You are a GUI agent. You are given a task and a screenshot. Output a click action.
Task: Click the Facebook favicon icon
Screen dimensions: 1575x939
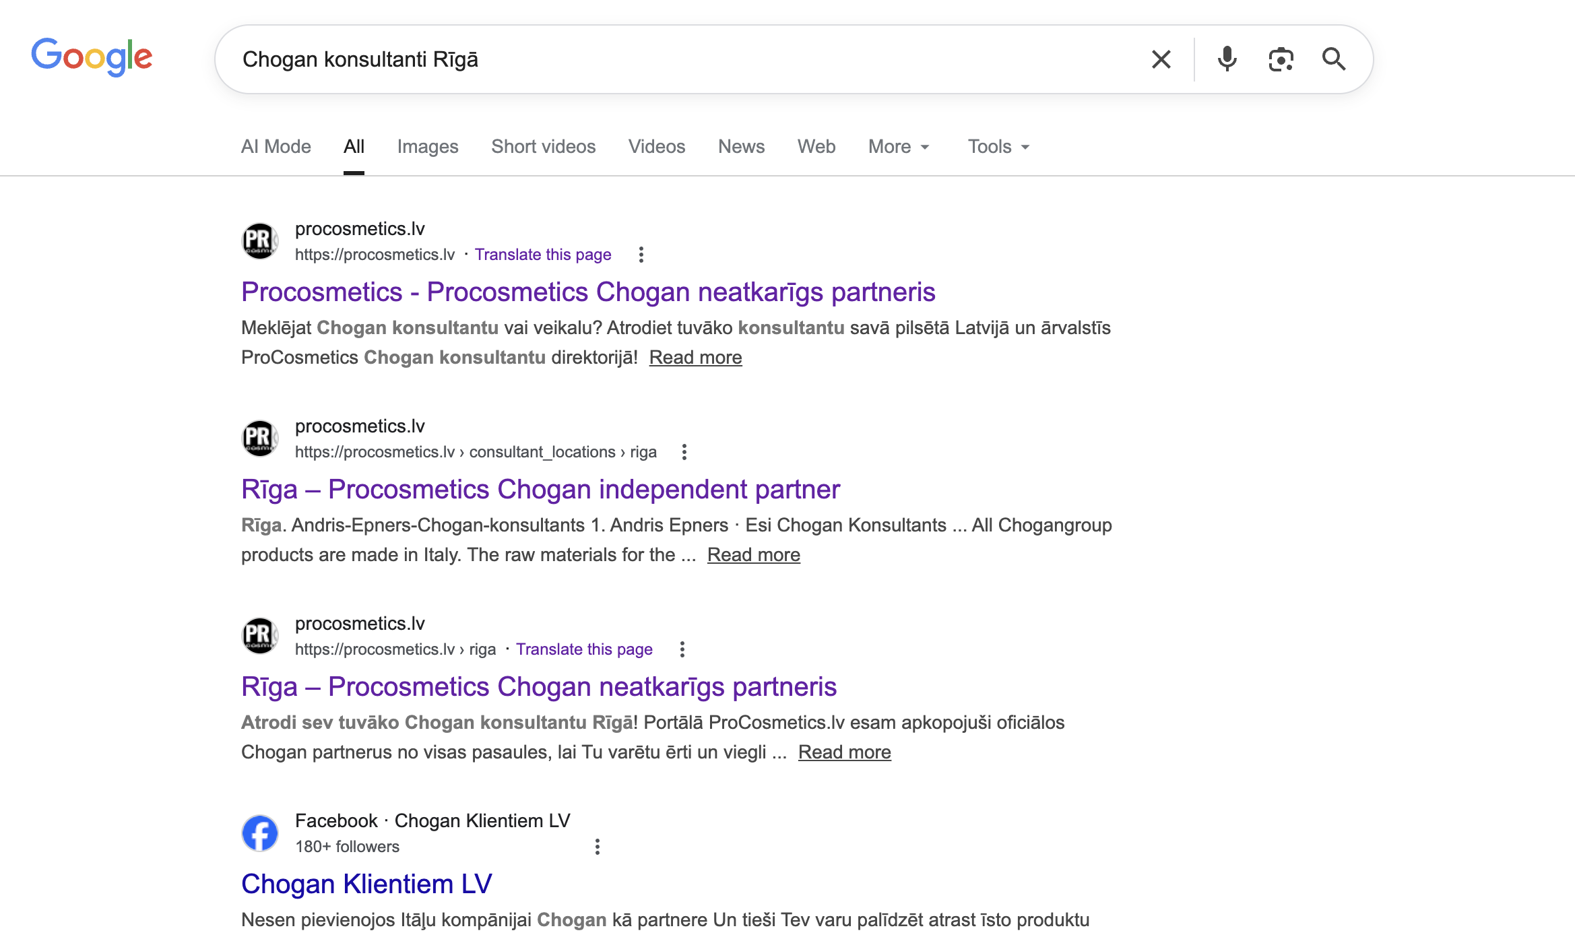pos(260,833)
